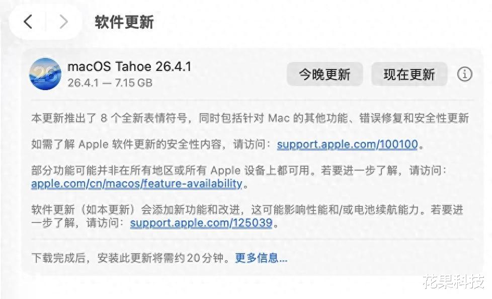Click the macOS Tahoe 26 icon
The image size is (492, 299).
pyautogui.click(x=45, y=74)
